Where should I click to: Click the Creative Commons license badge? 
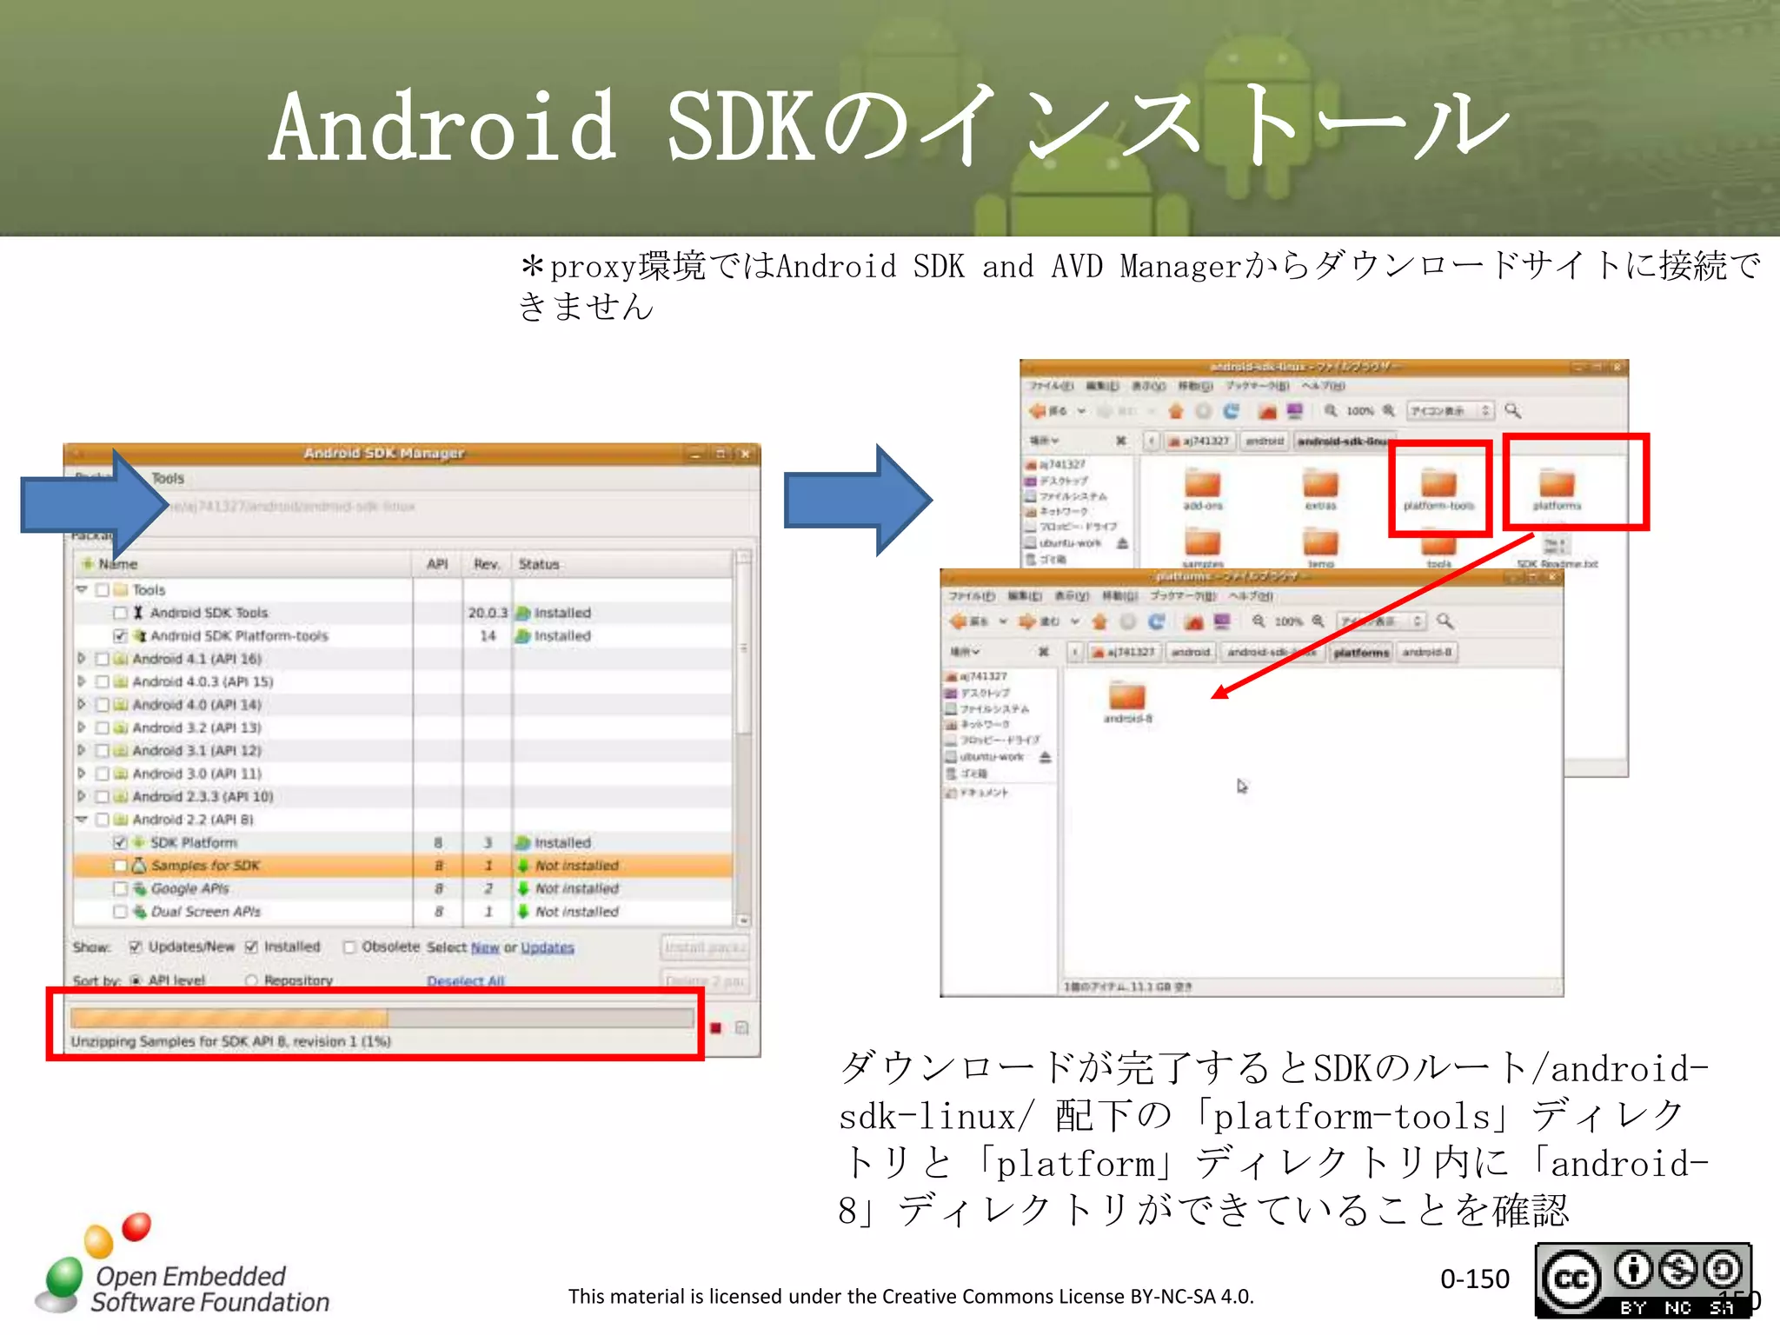[1643, 1279]
